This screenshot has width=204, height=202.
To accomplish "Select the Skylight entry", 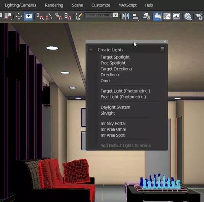I will tap(108, 113).
